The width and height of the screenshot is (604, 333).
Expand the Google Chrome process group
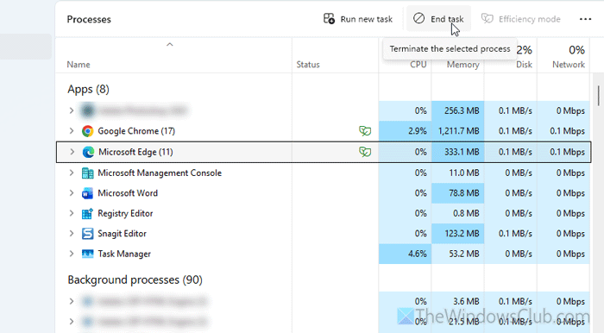[x=72, y=131]
